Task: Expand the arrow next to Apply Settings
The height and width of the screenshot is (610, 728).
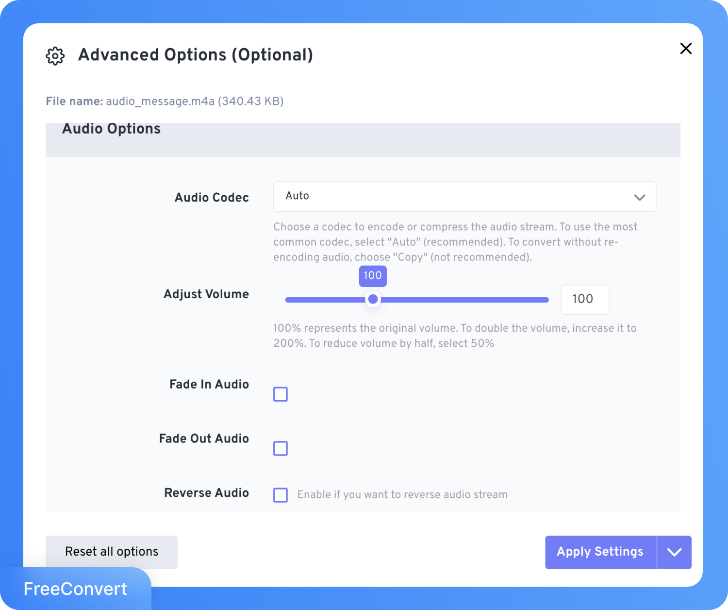Action: tap(674, 552)
